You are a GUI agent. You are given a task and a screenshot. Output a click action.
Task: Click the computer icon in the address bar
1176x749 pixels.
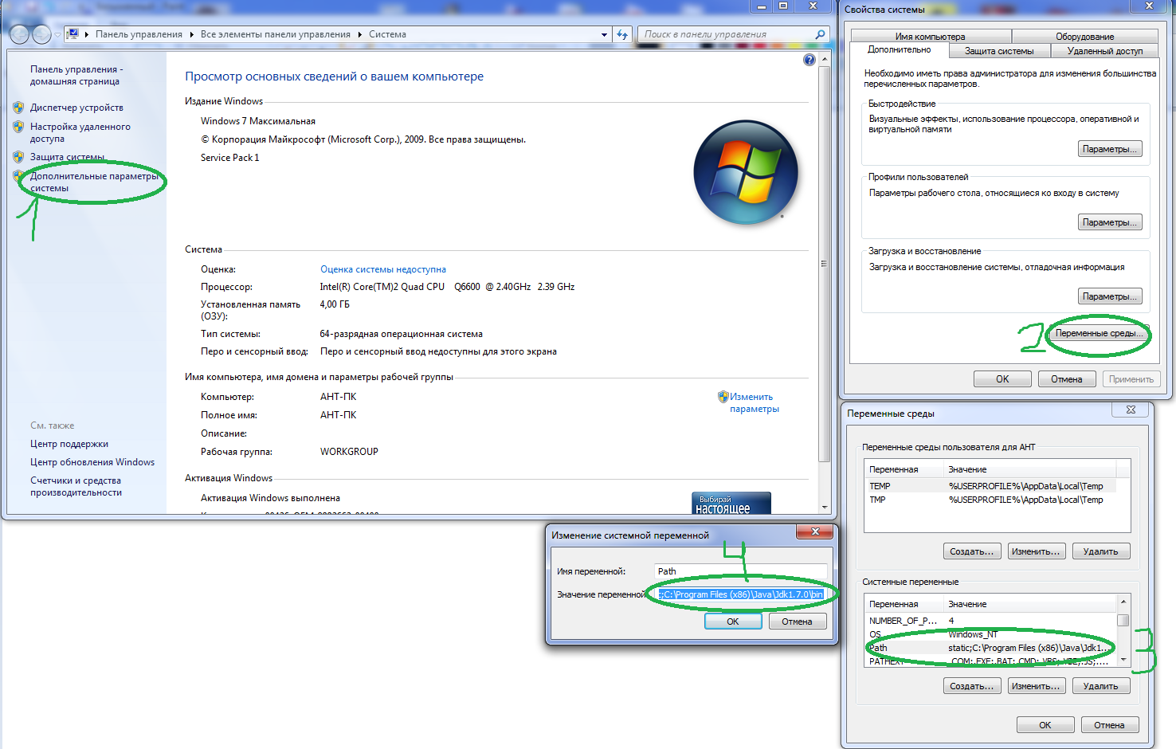(73, 34)
